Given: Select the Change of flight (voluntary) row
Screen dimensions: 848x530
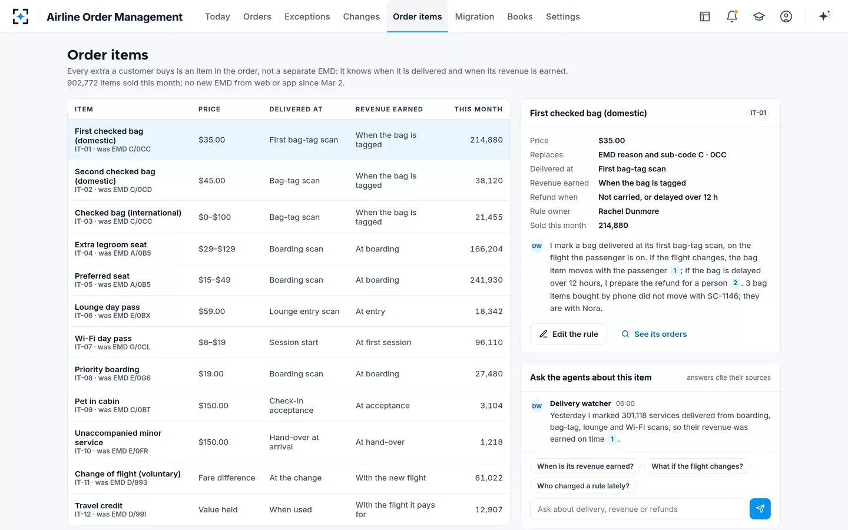Looking at the screenshot, I should tap(289, 478).
